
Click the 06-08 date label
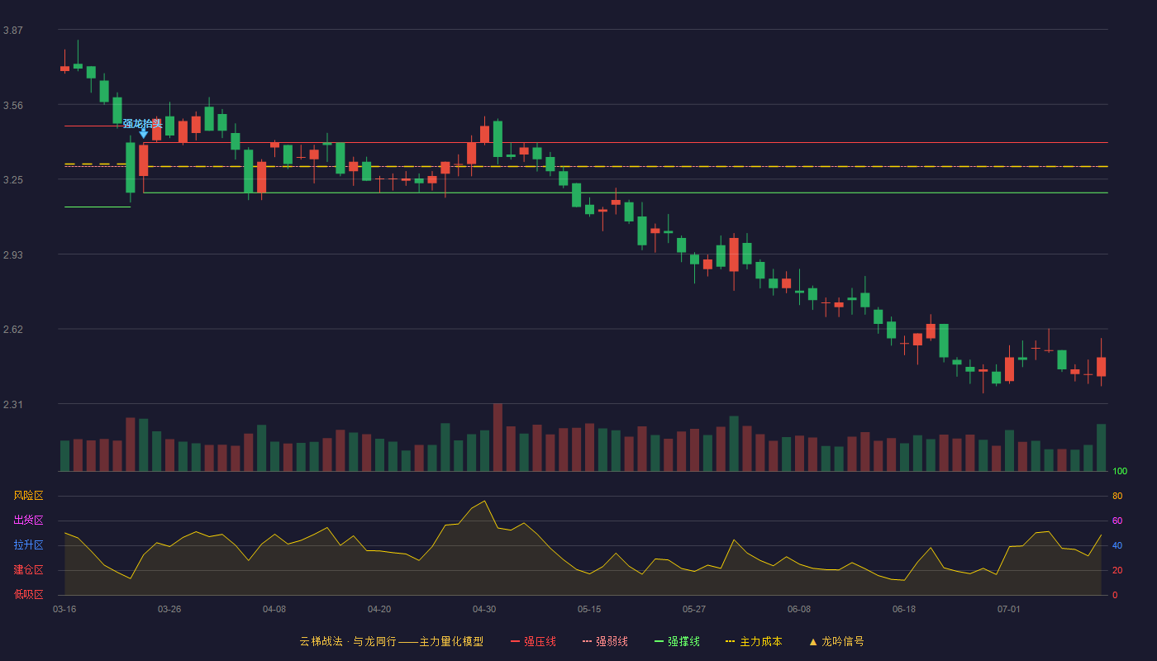click(799, 609)
